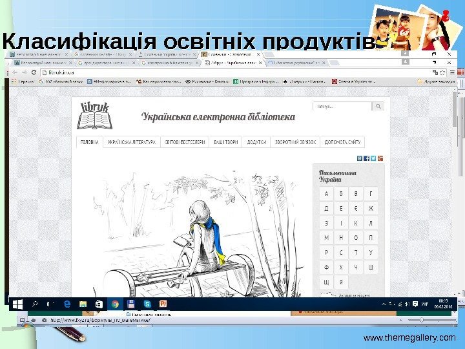Open the Освіта в Україні bookmark
465x349 pixels.
353,81
